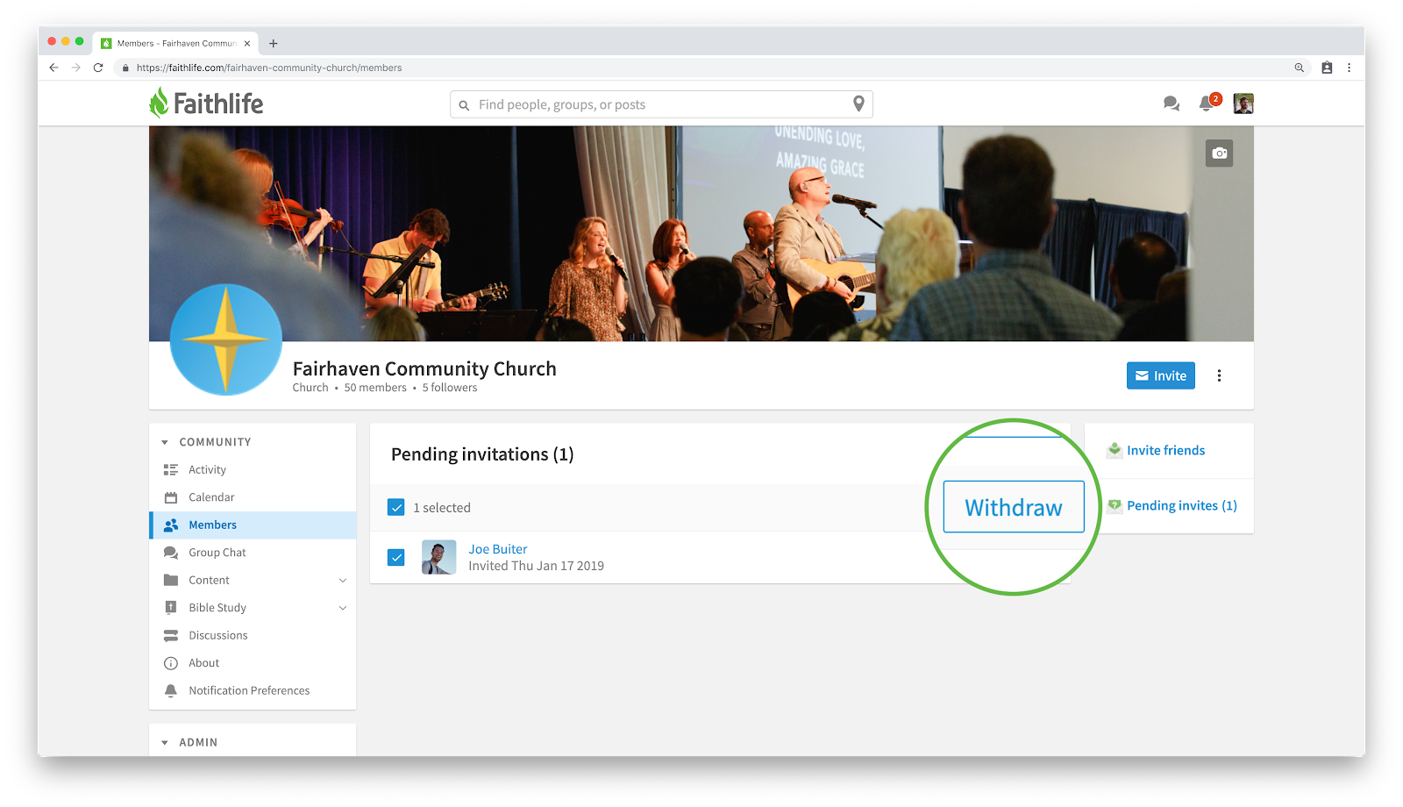
Task: Click the Calendar sidebar icon
Action: (171, 497)
